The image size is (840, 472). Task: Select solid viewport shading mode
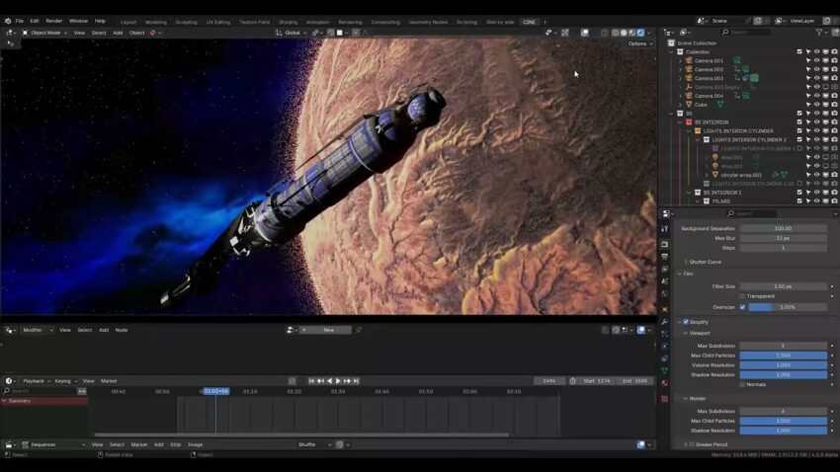pos(623,33)
